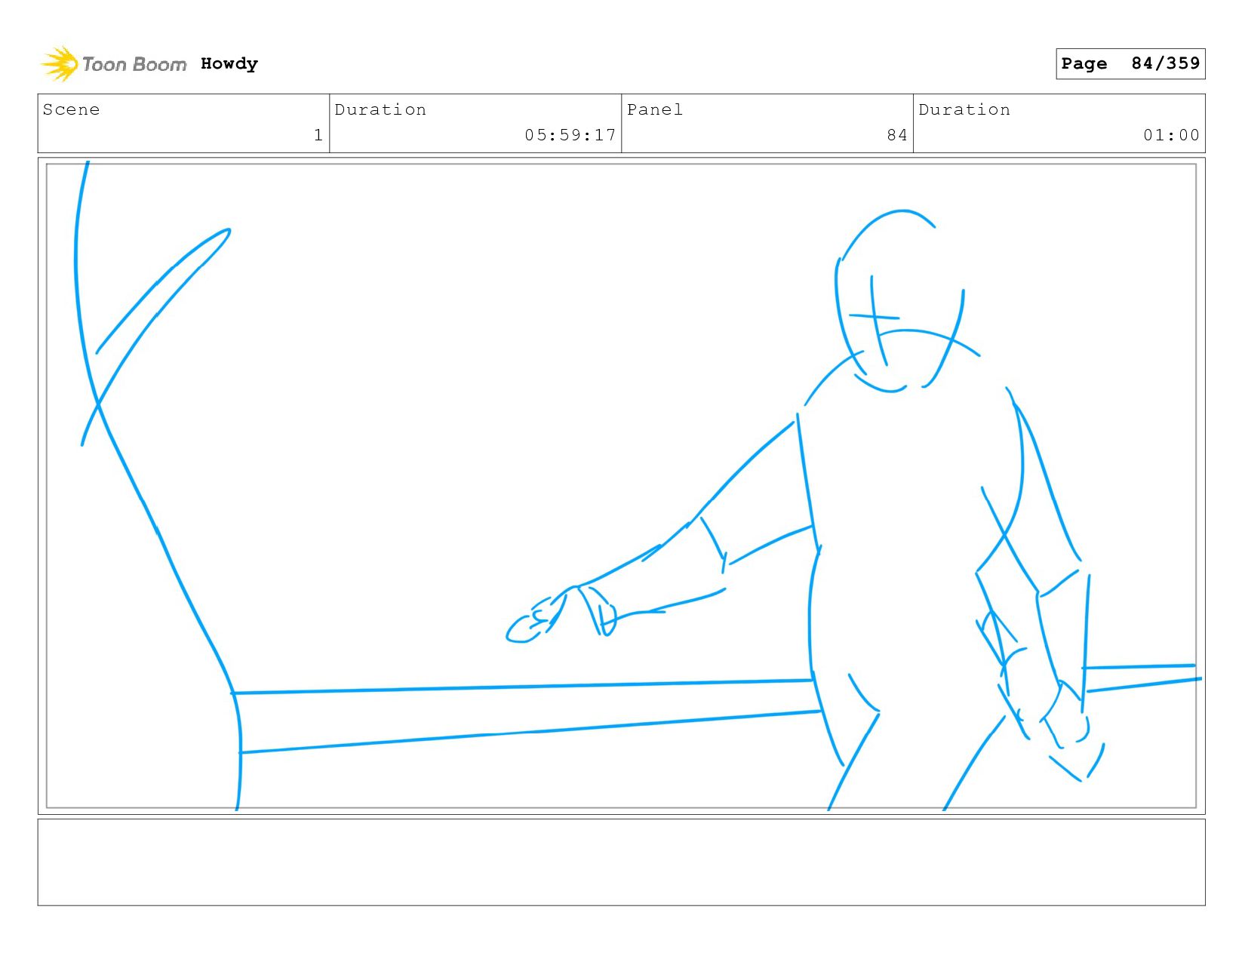Click the 'Panel' header label

pos(655,109)
